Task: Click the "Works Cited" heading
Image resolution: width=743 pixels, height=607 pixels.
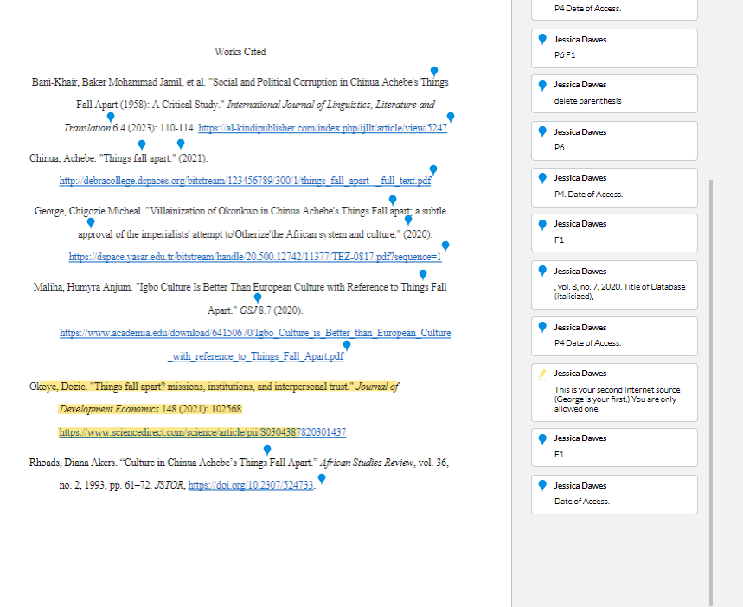Action: (240, 52)
